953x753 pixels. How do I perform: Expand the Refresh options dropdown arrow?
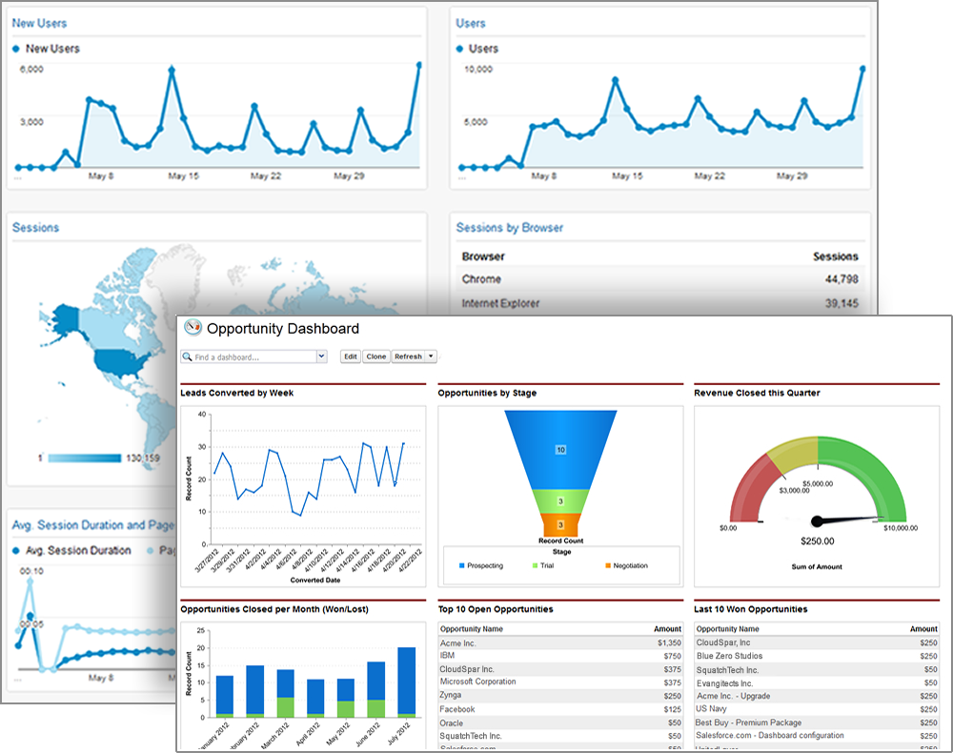[x=431, y=356]
